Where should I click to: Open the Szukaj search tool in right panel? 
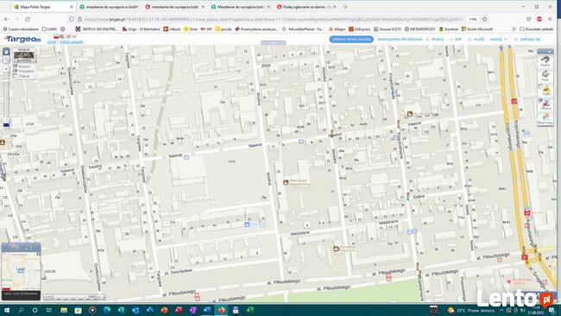[x=545, y=61]
